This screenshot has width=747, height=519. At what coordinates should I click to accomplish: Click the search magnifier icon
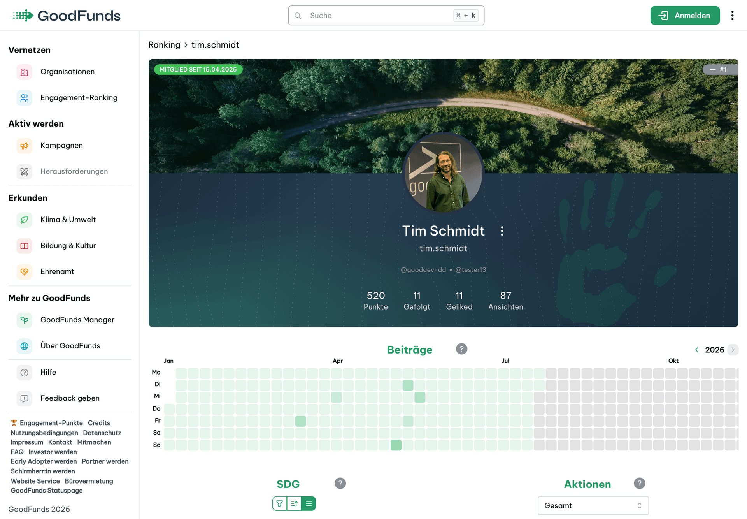point(298,16)
